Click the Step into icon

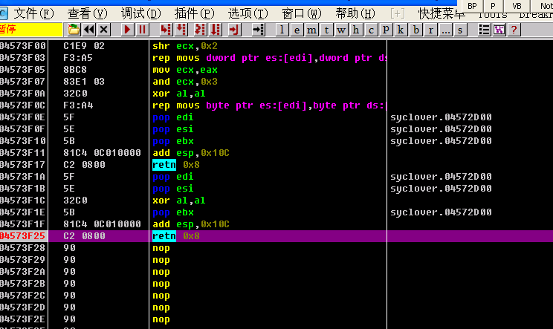tap(164, 29)
